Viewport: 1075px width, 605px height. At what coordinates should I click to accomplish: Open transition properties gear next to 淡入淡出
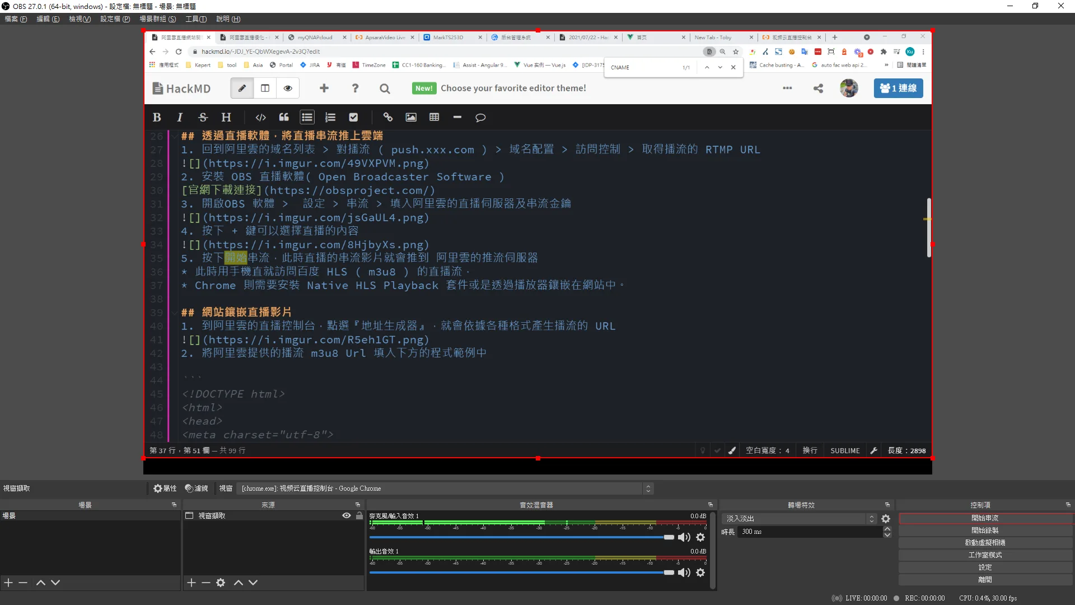[x=886, y=519]
